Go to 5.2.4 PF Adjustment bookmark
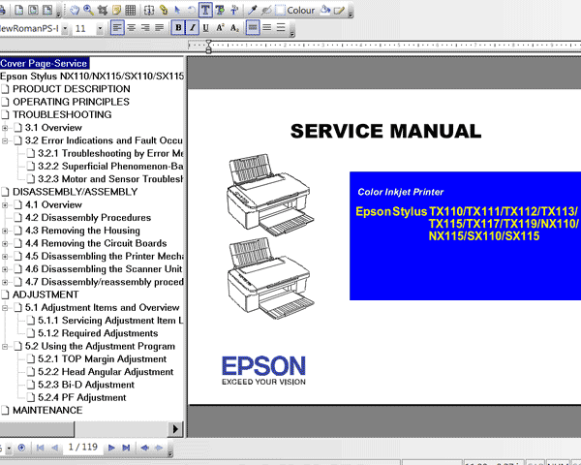Screen dimensions: 581x465 point(82,397)
